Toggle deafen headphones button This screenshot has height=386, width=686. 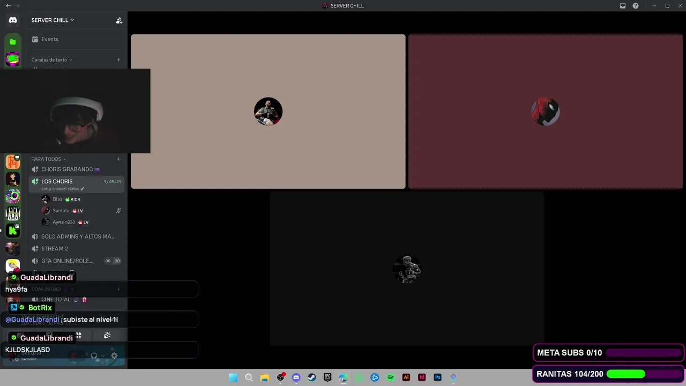(x=94, y=355)
